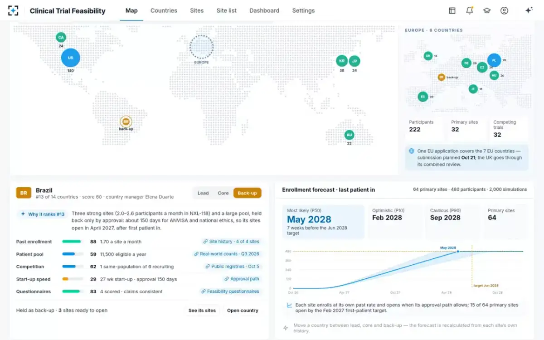This screenshot has height=340, width=544.
Task: Select the Cautious (P90) Sep 2028 card
Action: [x=453, y=222]
